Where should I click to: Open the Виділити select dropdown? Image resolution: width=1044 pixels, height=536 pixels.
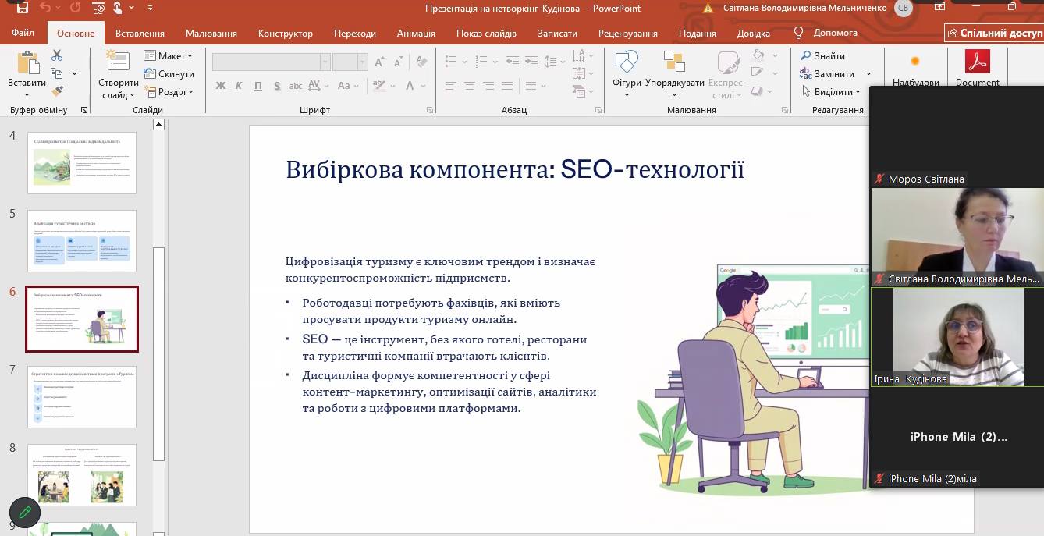(832, 92)
